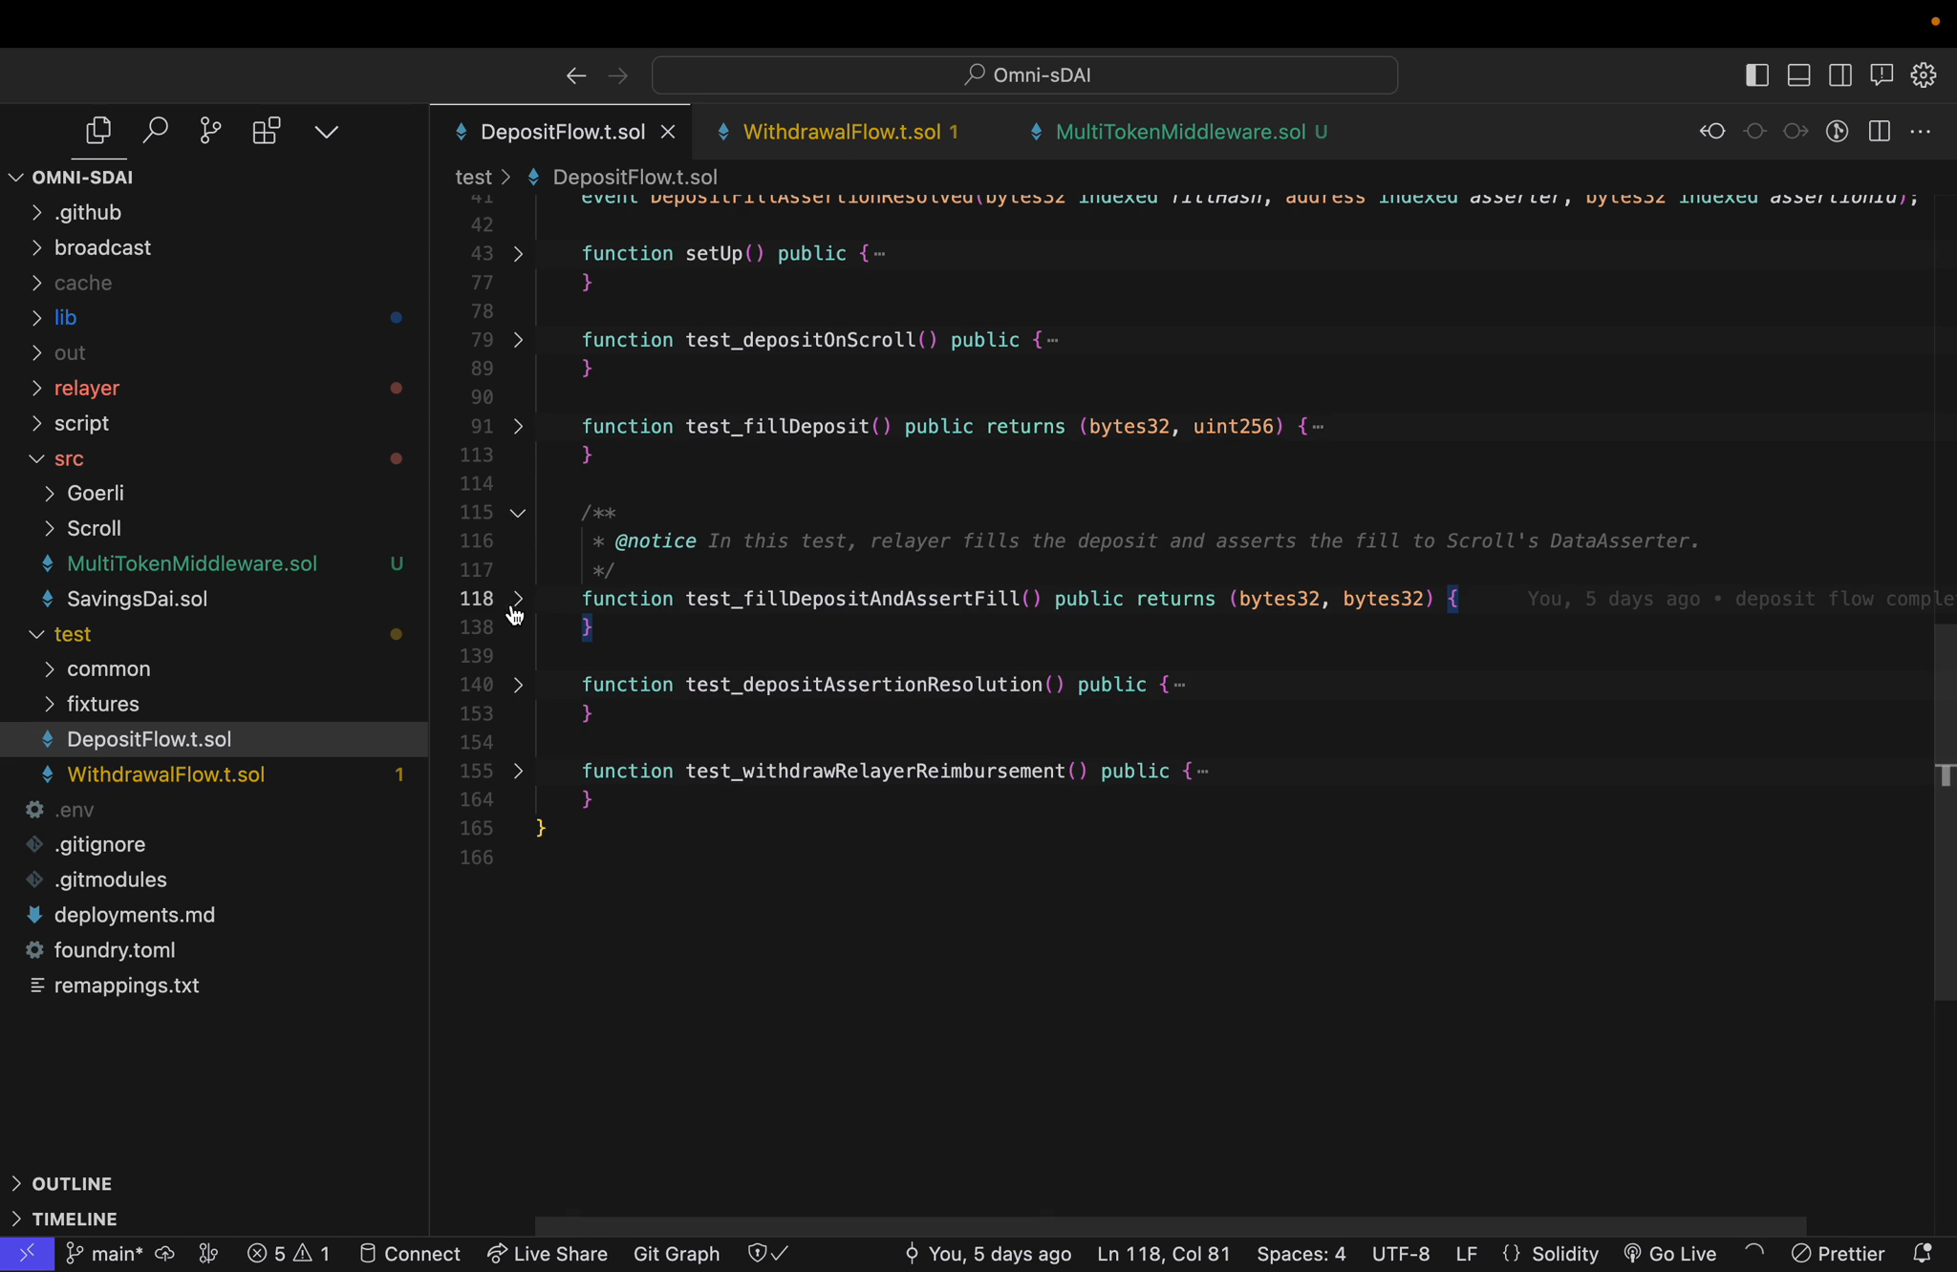Toggle bottom panel layout icon
Viewport: 1957px width, 1272px height.
click(x=1798, y=75)
